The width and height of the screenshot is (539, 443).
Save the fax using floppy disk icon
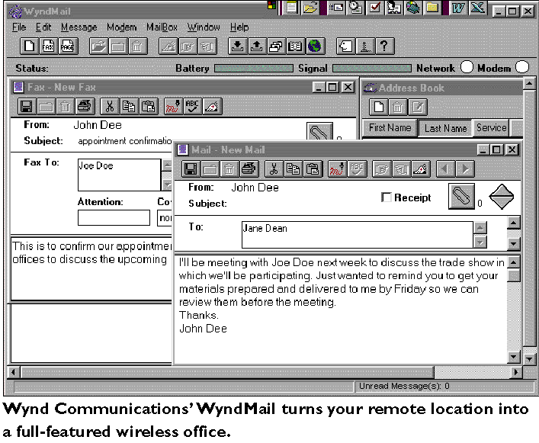click(x=27, y=106)
